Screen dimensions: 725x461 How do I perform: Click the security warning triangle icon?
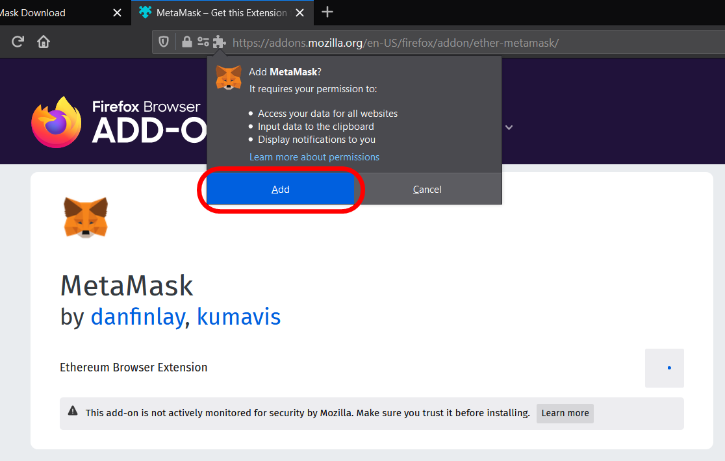[x=73, y=410]
